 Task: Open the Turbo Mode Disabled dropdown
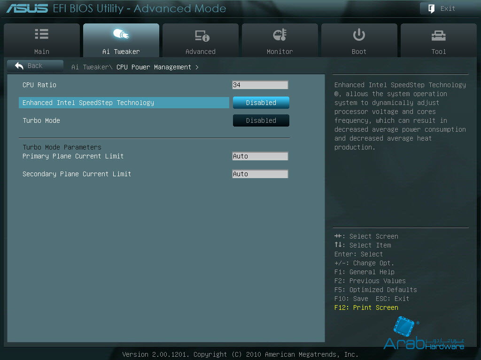[261, 120]
